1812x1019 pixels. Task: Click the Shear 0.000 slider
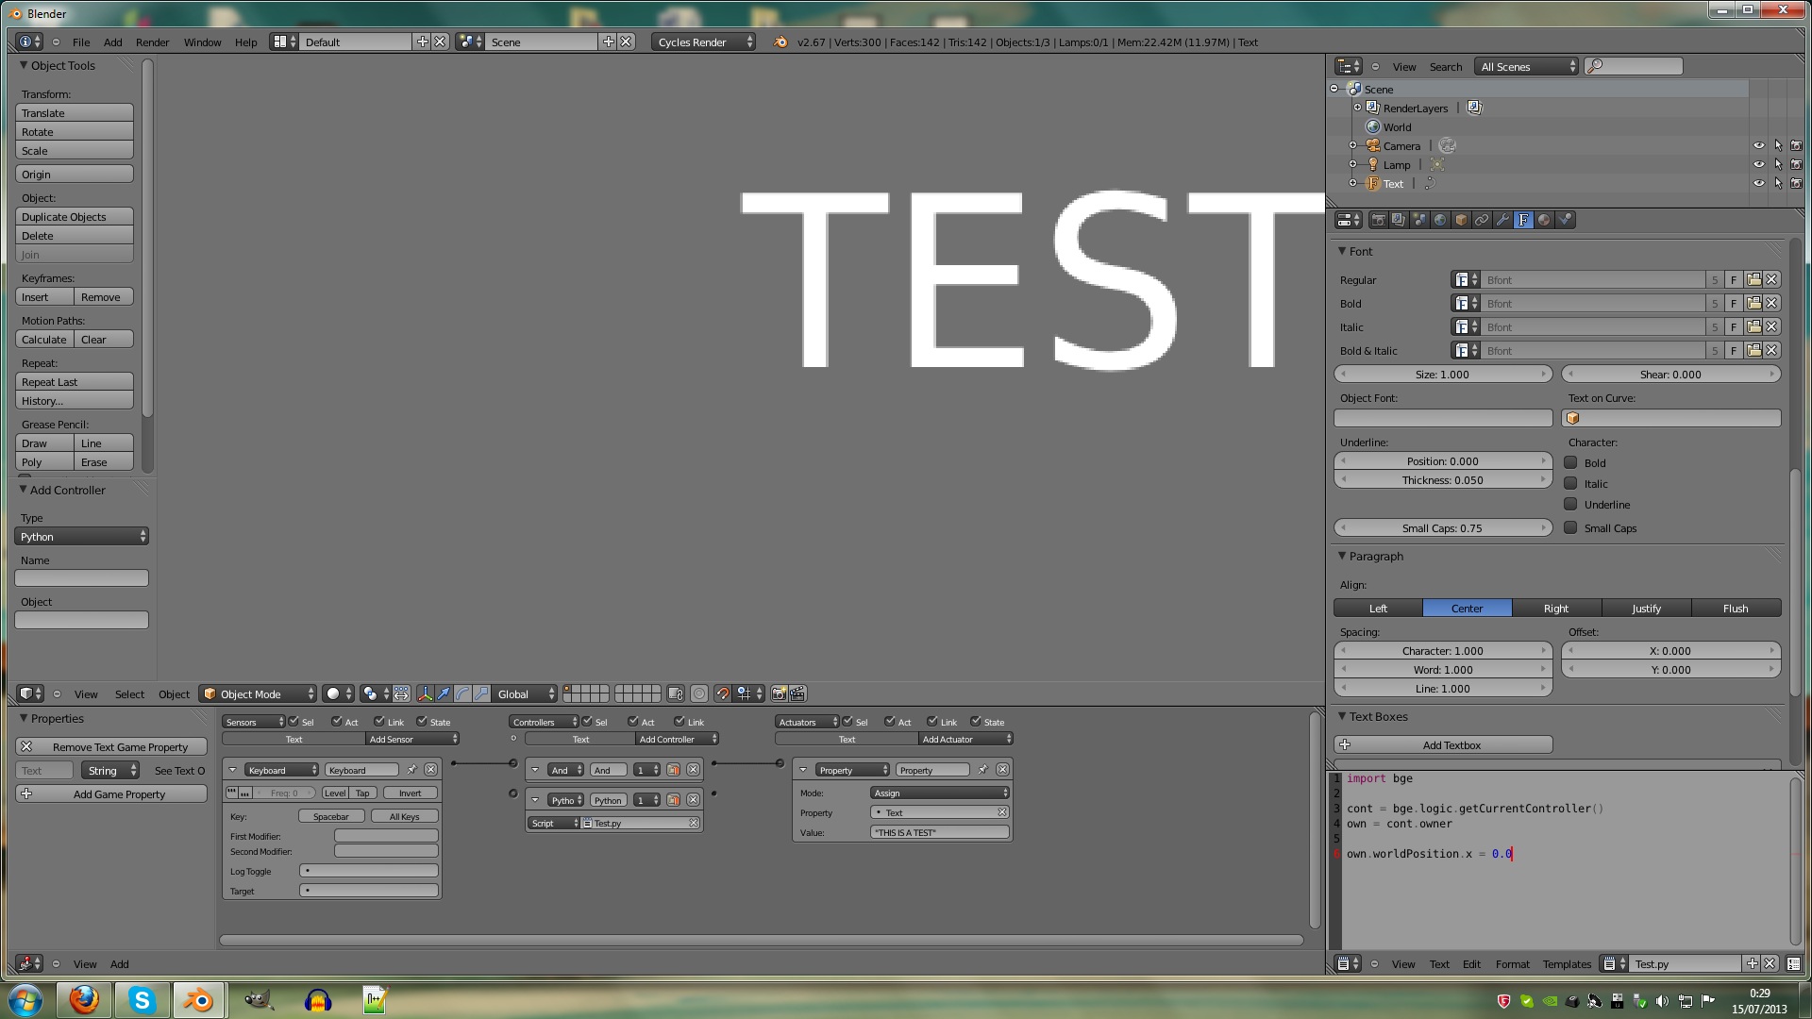1670,374
